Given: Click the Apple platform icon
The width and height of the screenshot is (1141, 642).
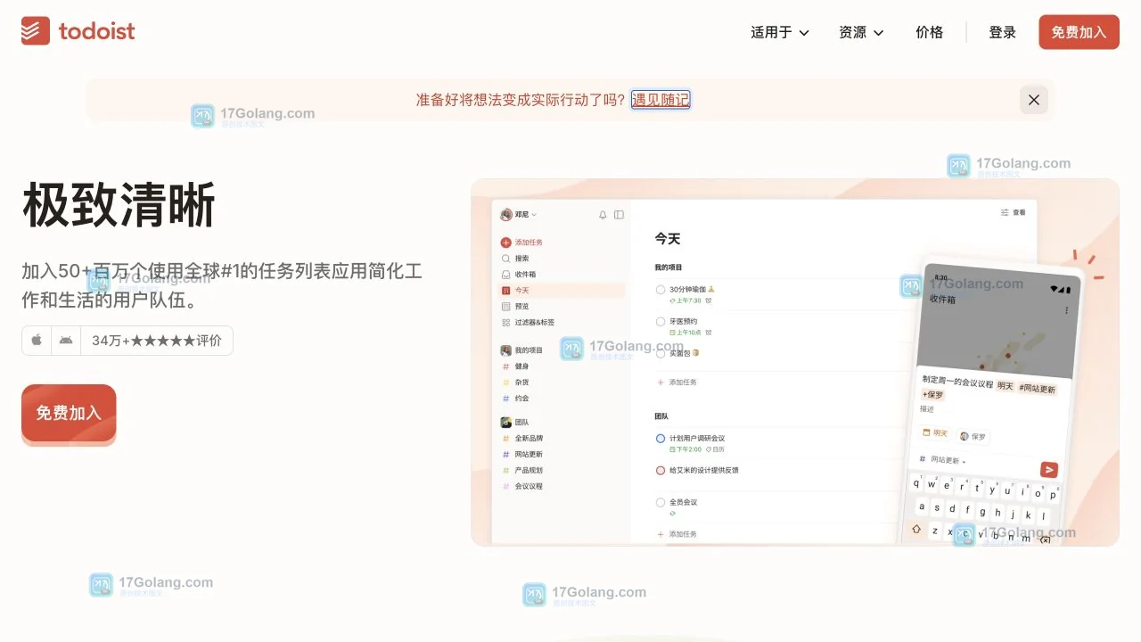Looking at the screenshot, I should [x=37, y=341].
